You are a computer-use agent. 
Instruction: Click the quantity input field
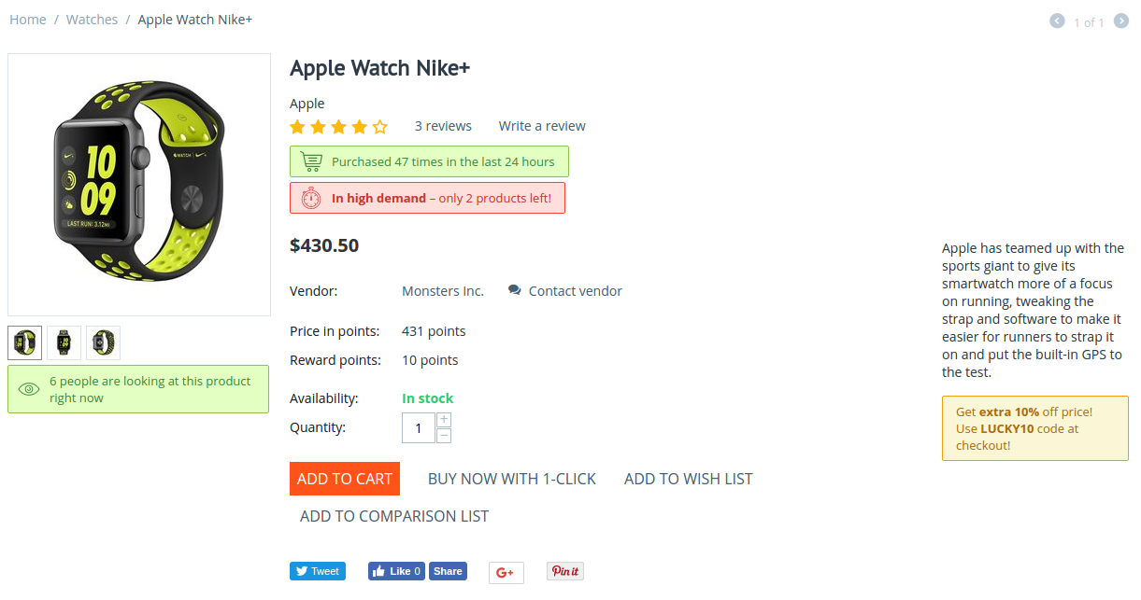tap(419, 428)
